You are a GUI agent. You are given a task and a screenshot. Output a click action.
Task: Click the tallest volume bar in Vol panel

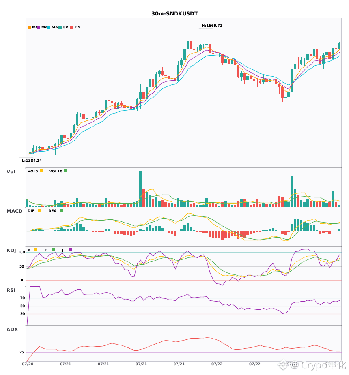[140, 189]
